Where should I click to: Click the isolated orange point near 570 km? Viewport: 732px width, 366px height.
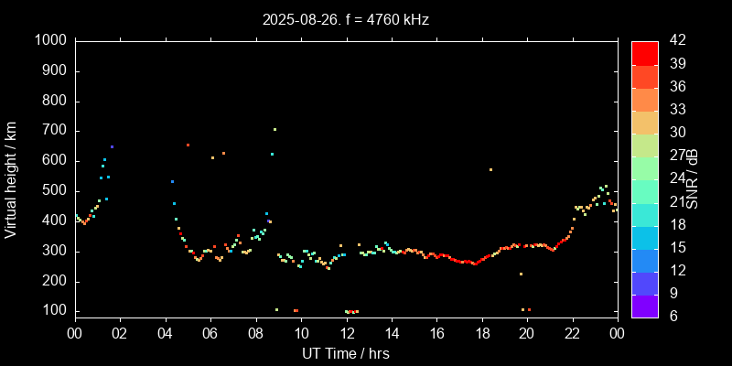(490, 169)
